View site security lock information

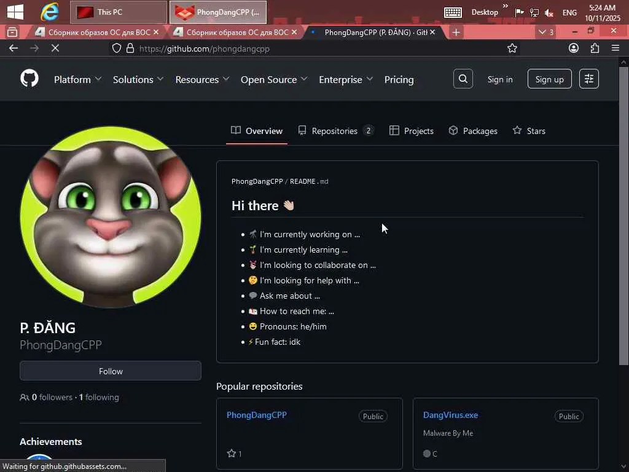point(130,49)
